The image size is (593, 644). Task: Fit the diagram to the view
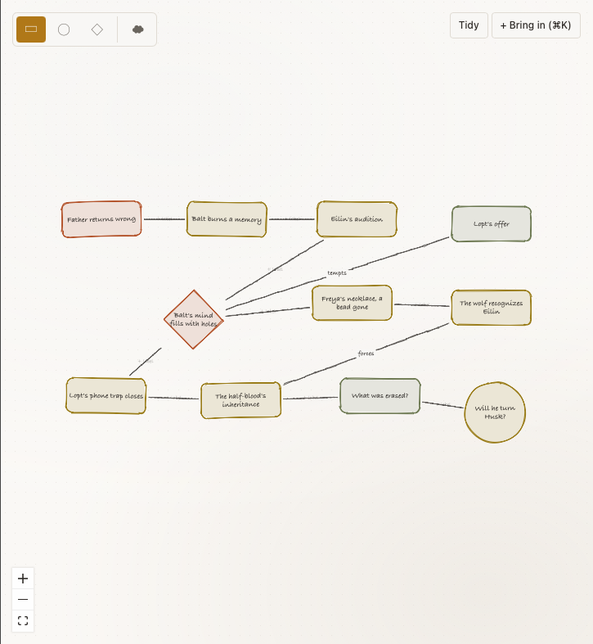(23, 620)
